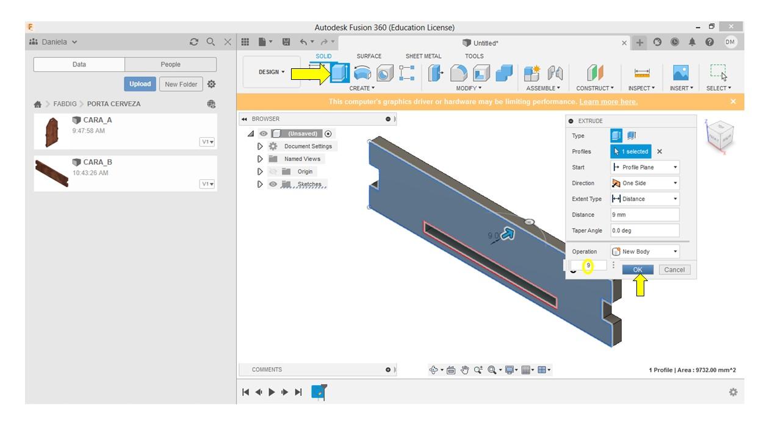The height and width of the screenshot is (439, 781).
Task: Select the Revolve tool icon
Action: pos(362,73)
